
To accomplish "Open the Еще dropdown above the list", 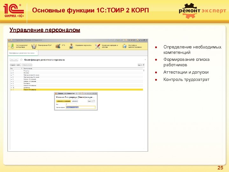I will [140, 65].
